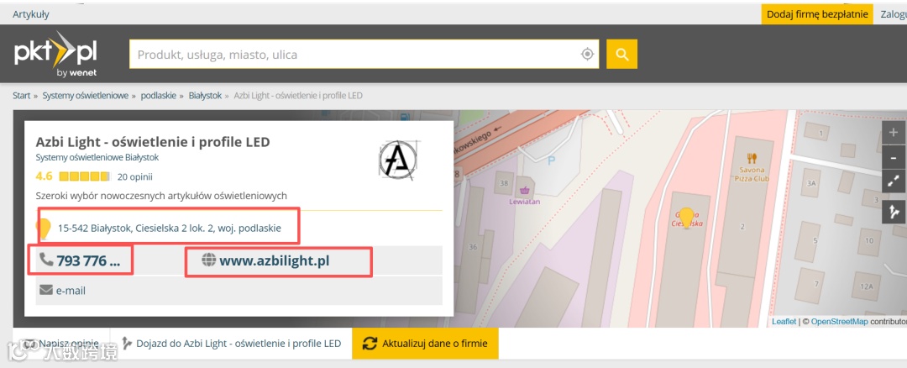Viewport: 907px width, 368px height.
Task: Click the address 15-542 Białystok, Ciesielska 2
Action: click(170, 228)
